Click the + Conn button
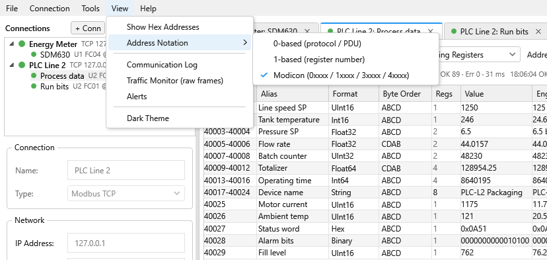The height and width of the screenshot is (260, 547). (88, 28)
